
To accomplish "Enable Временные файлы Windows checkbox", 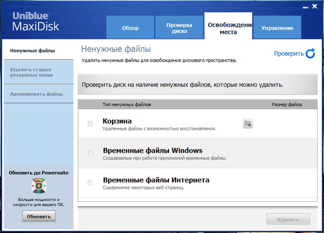I will tap(91, 153).
